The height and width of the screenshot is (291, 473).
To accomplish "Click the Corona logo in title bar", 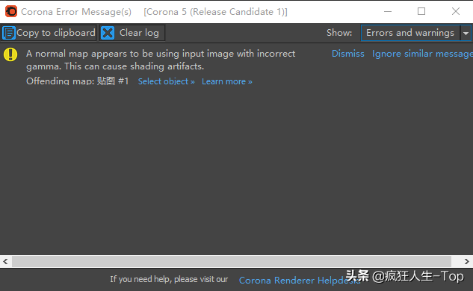I will click(x=11, y=11).
